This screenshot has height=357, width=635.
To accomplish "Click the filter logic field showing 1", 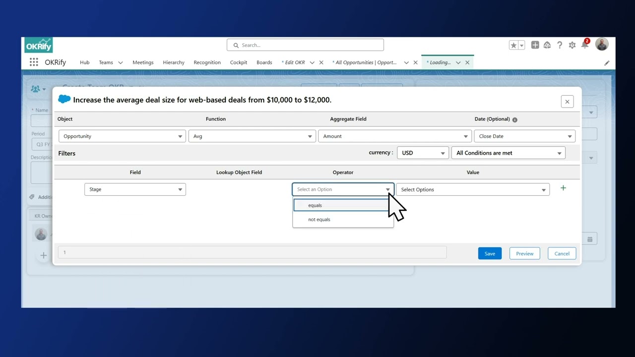I will [252, 252].
